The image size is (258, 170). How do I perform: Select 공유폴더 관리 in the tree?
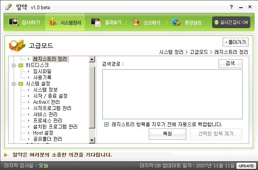tap(47, 139)
